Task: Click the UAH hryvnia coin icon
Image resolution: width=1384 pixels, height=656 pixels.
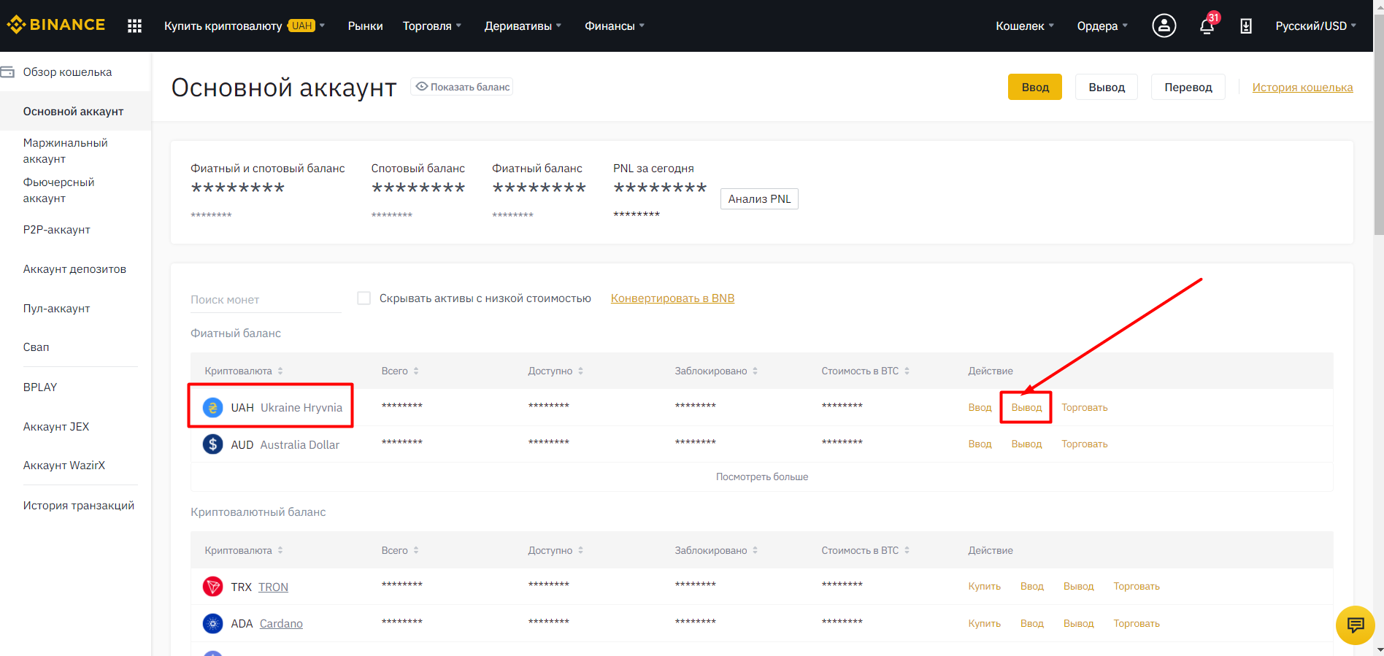Action: [x=212, y=407]
